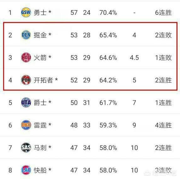The height and width of the screenshot is (179, 180).
Task: Tap the SAS Spurs team logo
Action: [x=26, y=148]
